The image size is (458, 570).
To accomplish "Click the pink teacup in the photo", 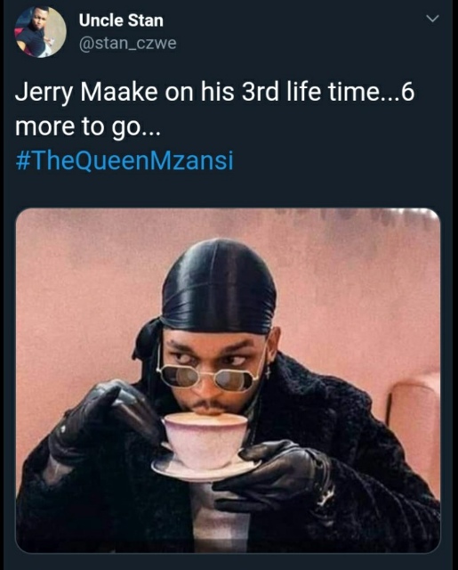I will [x=205, y=439].
